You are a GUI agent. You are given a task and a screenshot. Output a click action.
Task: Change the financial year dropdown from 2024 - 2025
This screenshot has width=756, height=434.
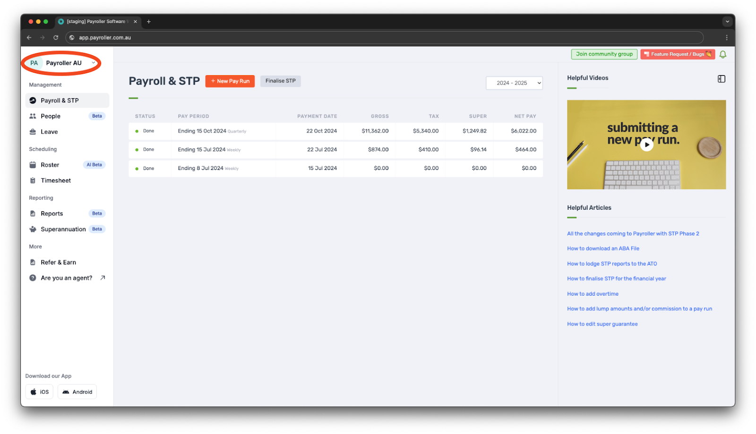[514, 83]
